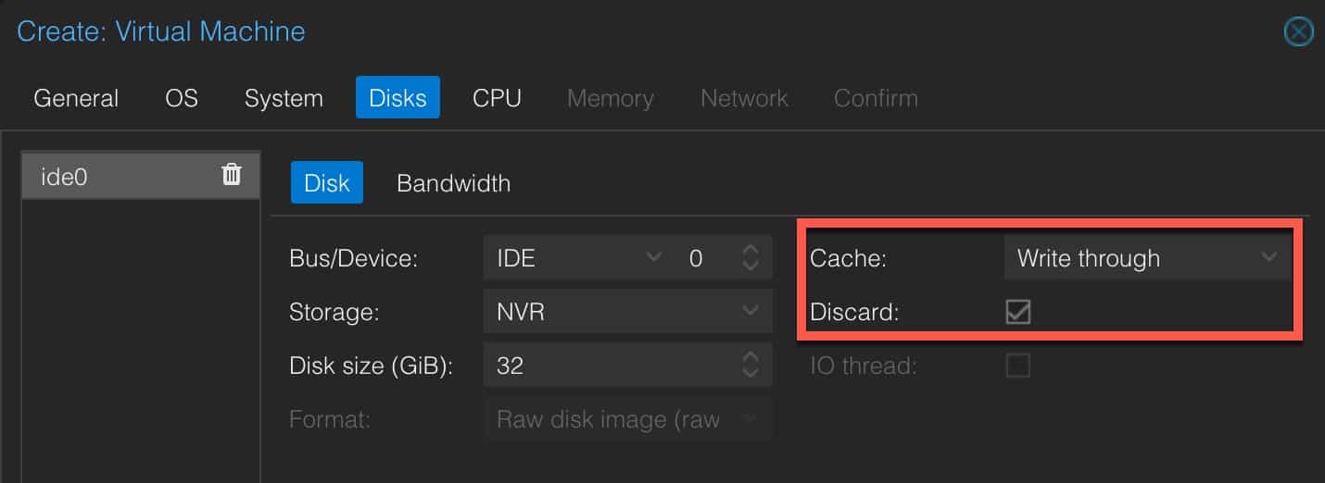The height and width of the screenshot is (483, 1325).
Task: Toggle the Discard checkbox
Action: click(x=1017, y=312)
